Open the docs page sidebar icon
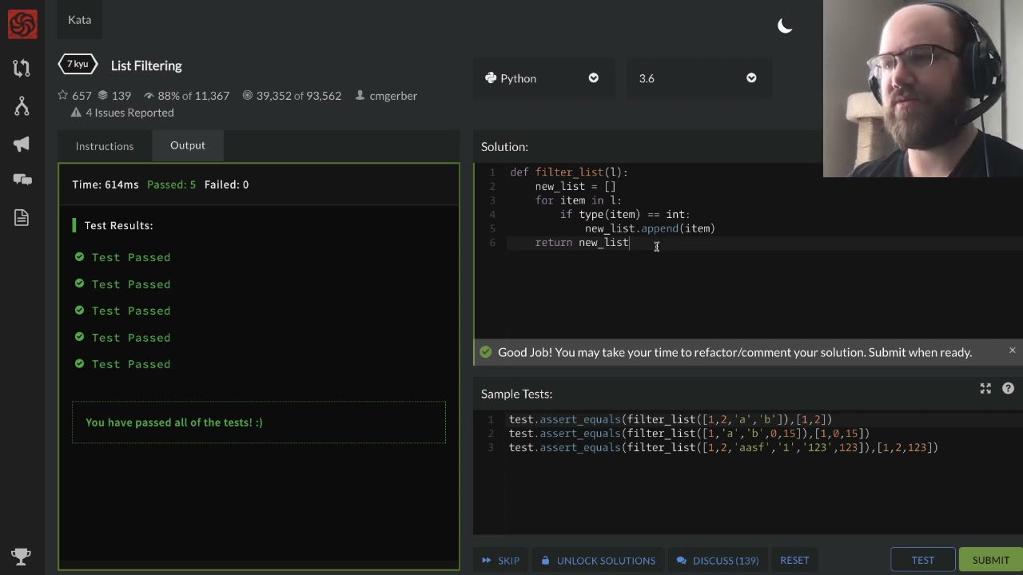This screenshot has width=1023, height=575. pos(22,217)
